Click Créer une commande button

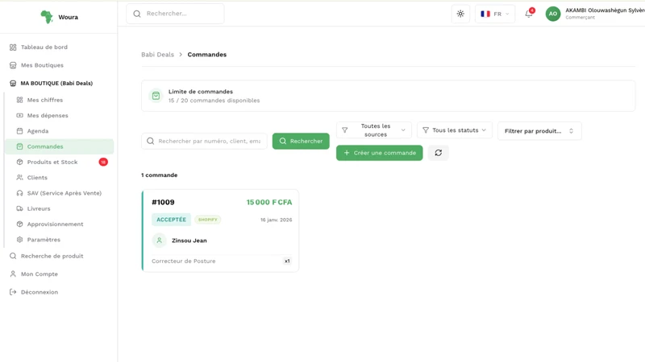pos(379,153)
